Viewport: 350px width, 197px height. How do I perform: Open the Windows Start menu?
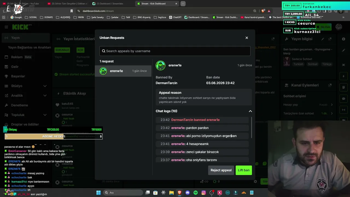[x=98, y=193]
